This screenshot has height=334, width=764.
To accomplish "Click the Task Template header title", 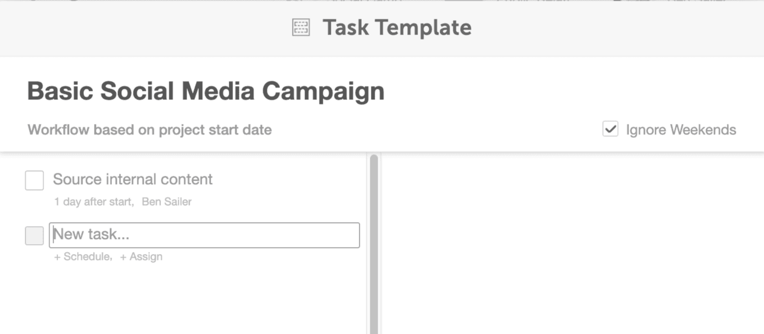I will click(397, 27).
